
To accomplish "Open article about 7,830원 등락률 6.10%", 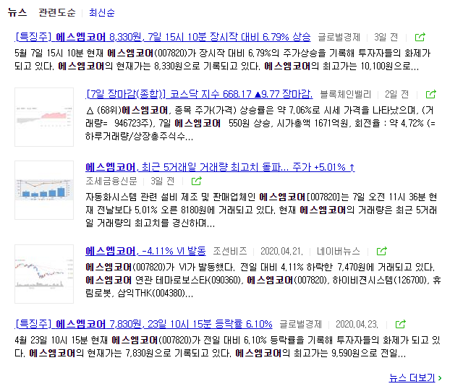I will pyautogui.click(x=143, y=324).
